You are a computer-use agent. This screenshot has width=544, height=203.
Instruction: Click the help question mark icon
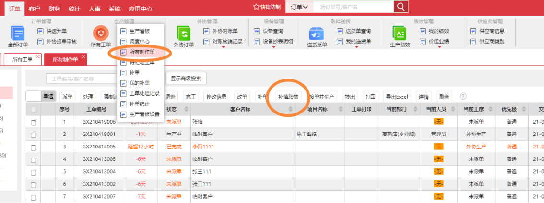[463, 96]
